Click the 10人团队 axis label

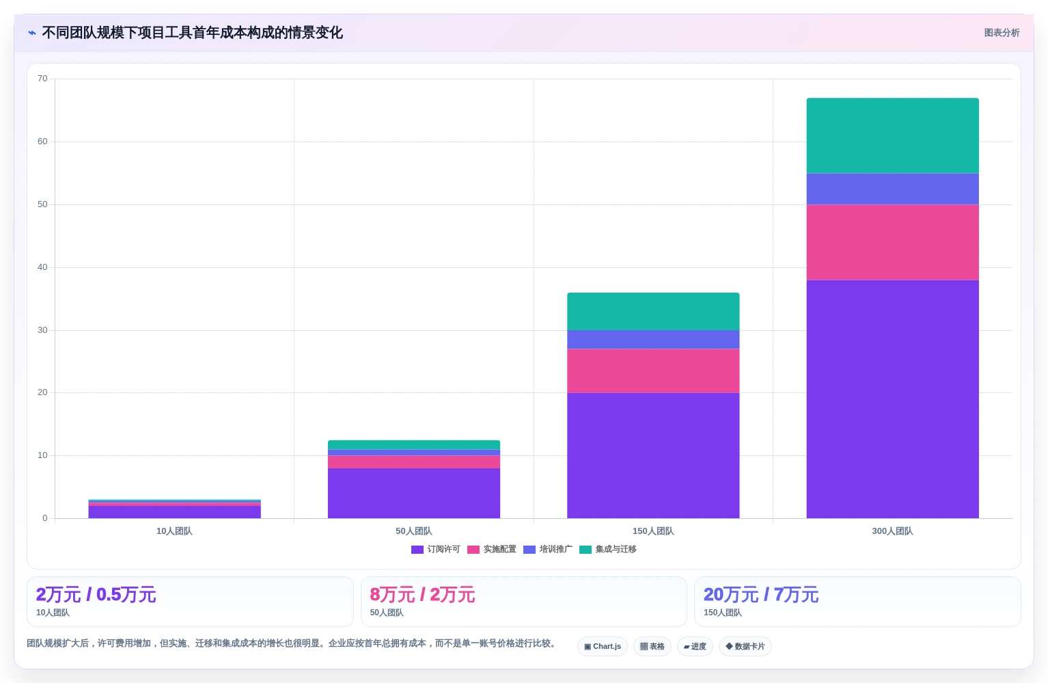[174, 531]
